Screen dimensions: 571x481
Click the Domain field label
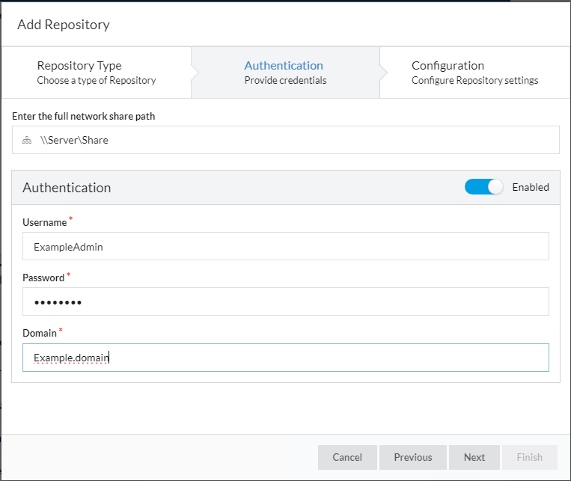pyautogui.click(x=40, y=333)
